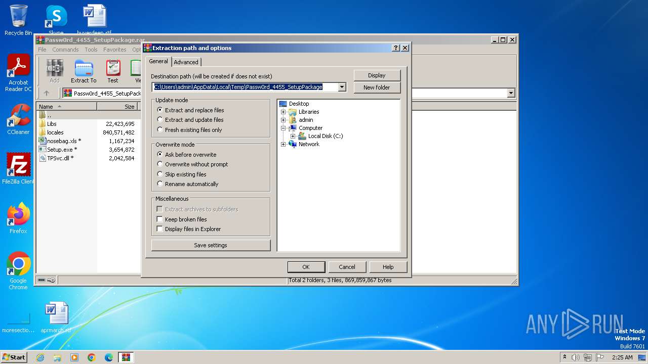Open destination path dropdown arrow
648x364 pixels.
click(x=342, y=87)
